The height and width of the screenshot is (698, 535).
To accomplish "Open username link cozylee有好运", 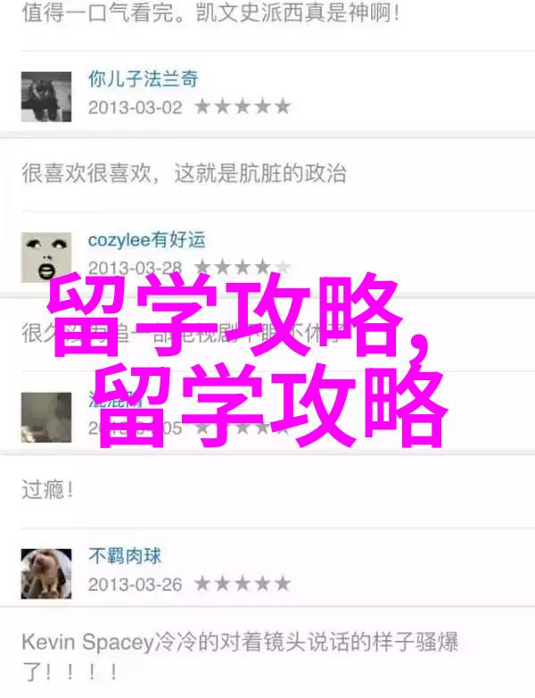I will (147, 239).
